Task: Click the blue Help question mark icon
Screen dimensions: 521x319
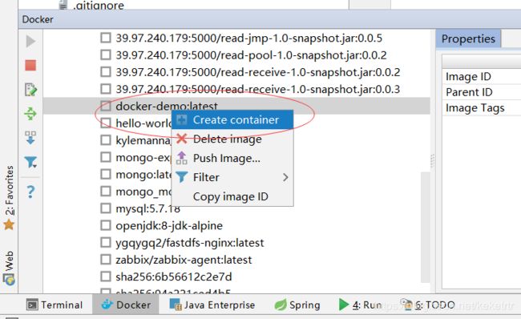Action: [x=30, y=192]
